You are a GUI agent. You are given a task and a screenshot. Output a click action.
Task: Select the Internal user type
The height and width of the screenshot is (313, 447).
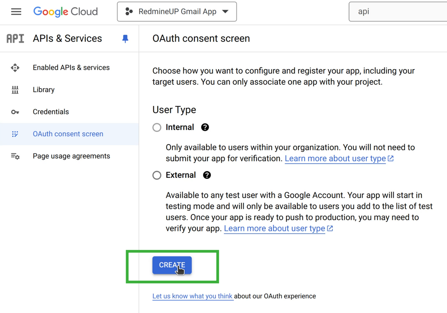(156, 127)
